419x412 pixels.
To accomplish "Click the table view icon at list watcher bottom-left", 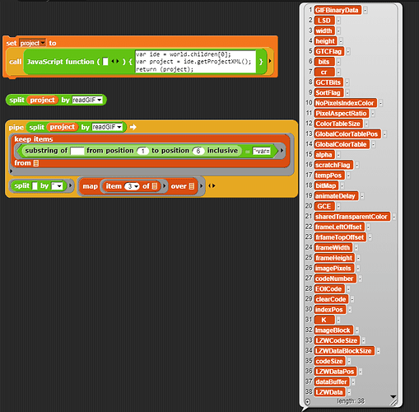I will click(x=308, y=401).
